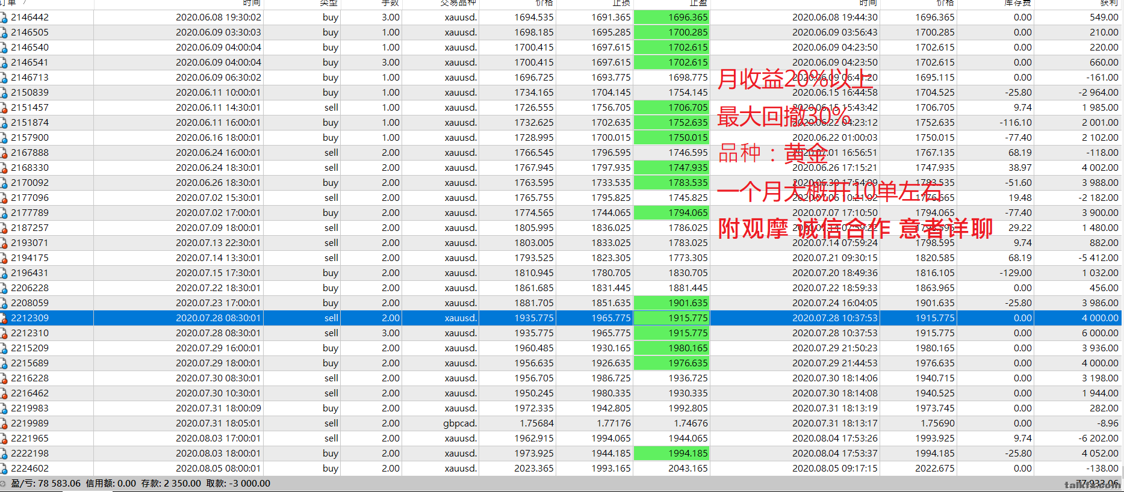Click open time 2020.07.31 18:05:01

point(219,423)
